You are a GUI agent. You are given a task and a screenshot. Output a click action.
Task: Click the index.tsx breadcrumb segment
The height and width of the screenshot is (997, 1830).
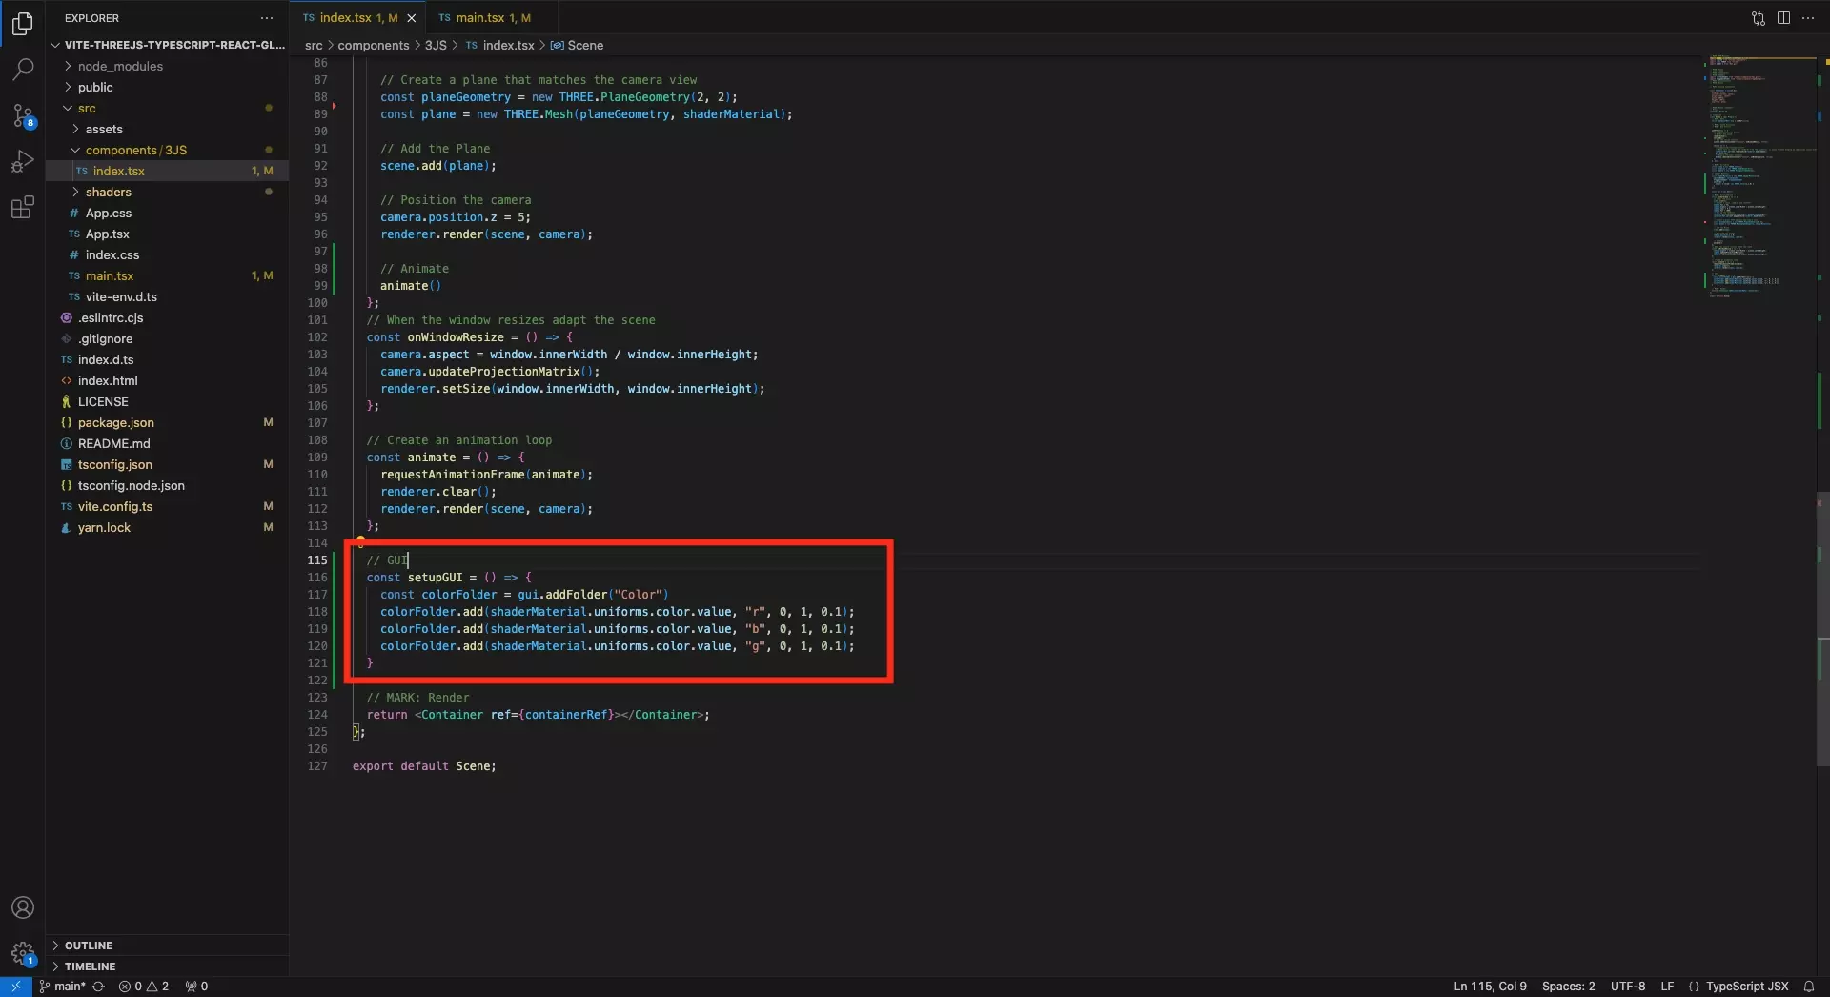[x=500, y=45]
